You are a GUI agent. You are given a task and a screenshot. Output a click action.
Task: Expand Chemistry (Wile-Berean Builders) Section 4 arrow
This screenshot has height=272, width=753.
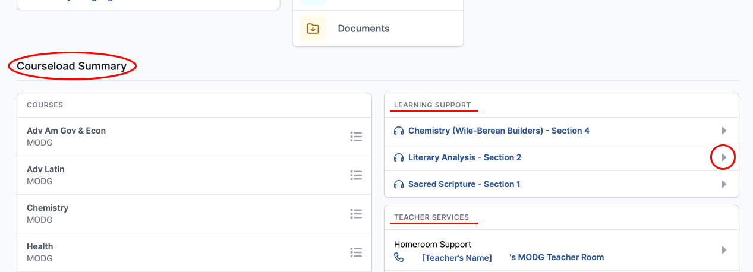point(724,131)
